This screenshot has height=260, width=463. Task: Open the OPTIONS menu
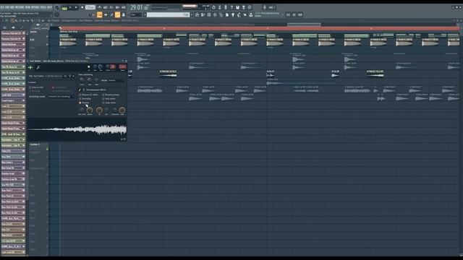point(35,7)
